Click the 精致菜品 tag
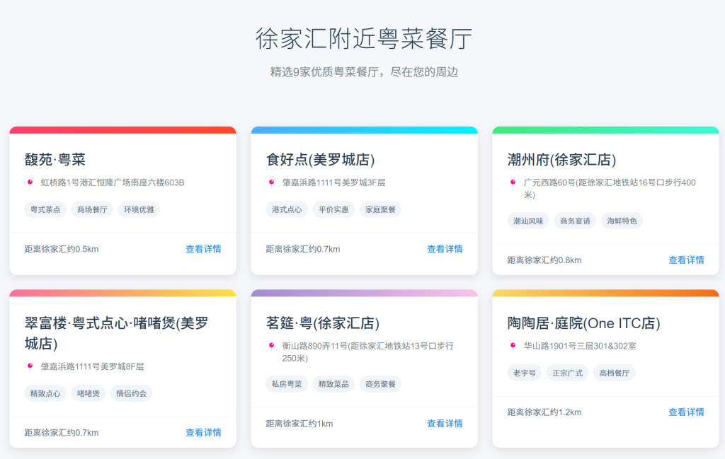The height and width of the screenshot is (459, 725). (x=333, y=384)
